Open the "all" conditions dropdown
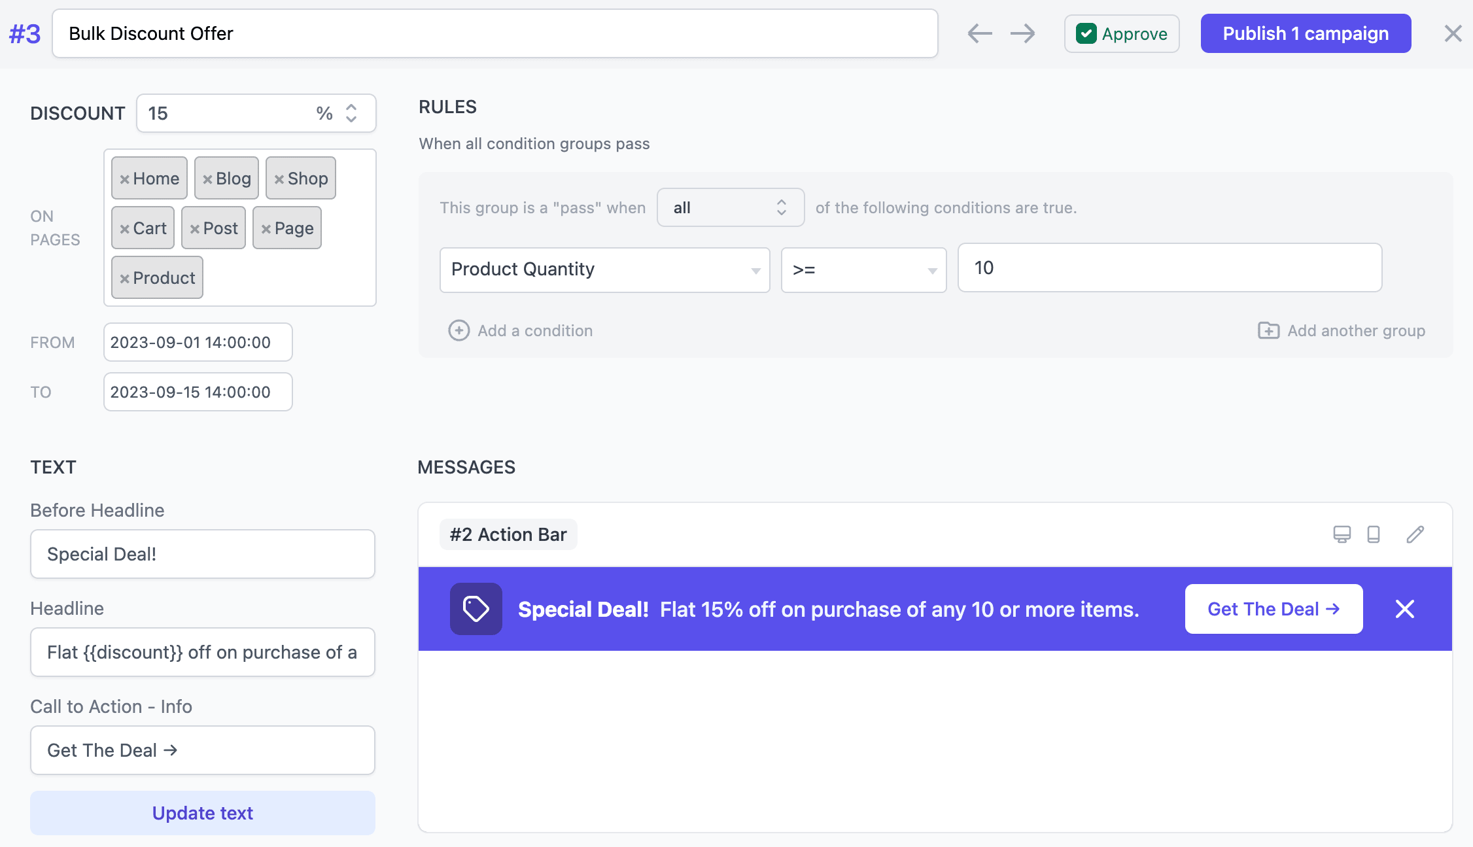 tap(729, 207)
